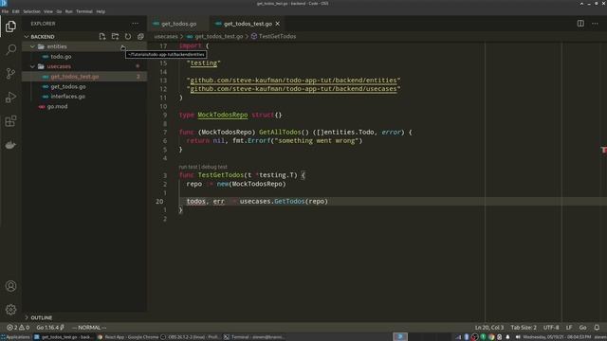Open editor more actions menu
Image resolution: width=607 pixels, height=341 pixels.
[x=595, y=24]
